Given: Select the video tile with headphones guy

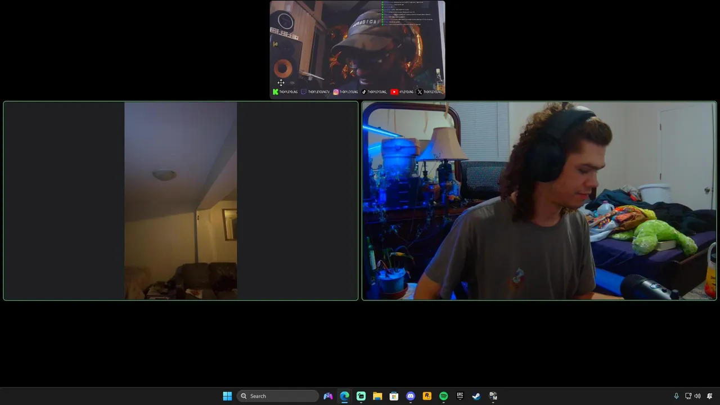Looking at the screenshot, I should (x=539, y=201).
